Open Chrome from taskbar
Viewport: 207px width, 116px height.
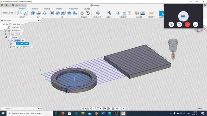(x=96, y=113)
